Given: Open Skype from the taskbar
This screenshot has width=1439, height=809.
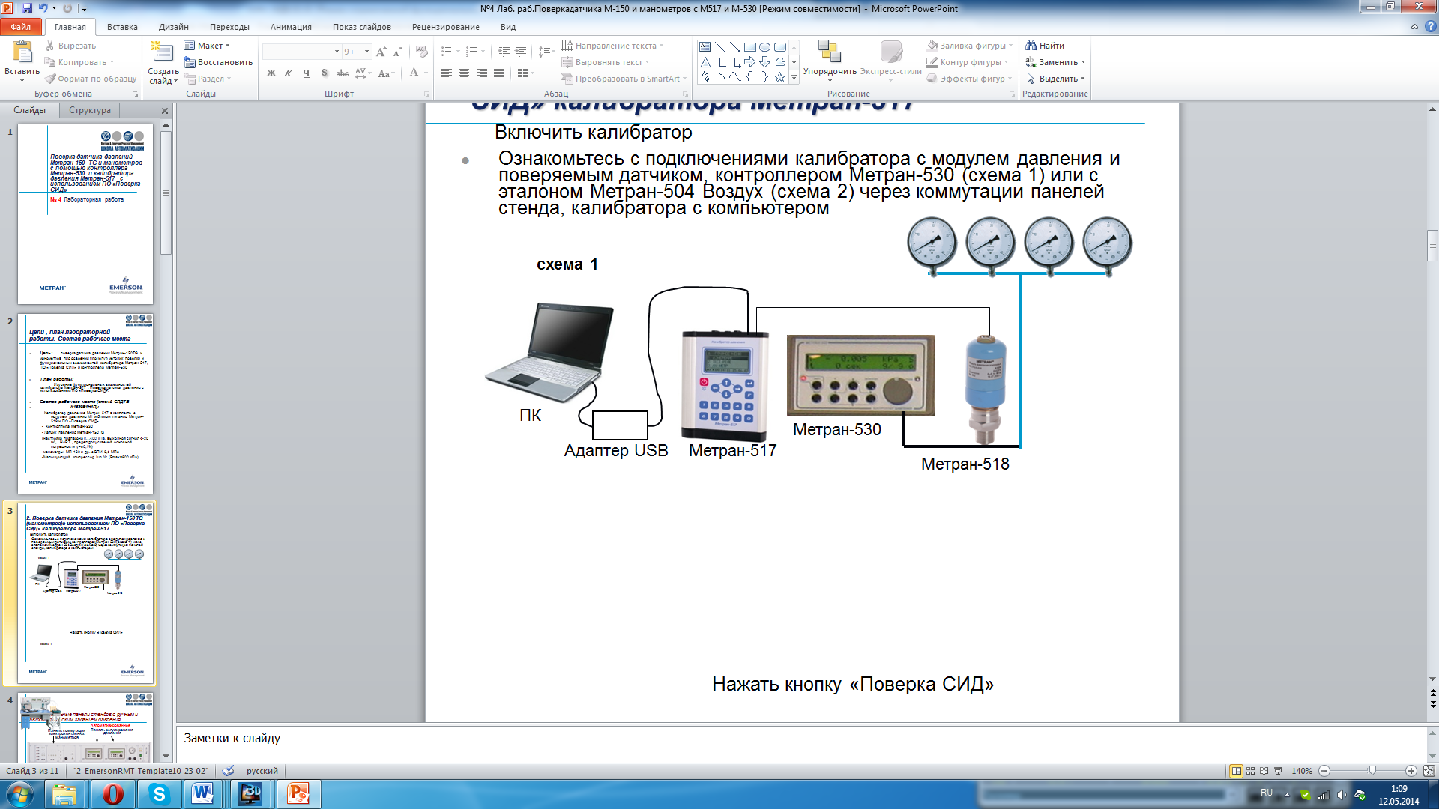Looking at the screenshot, I should [159, 794].
